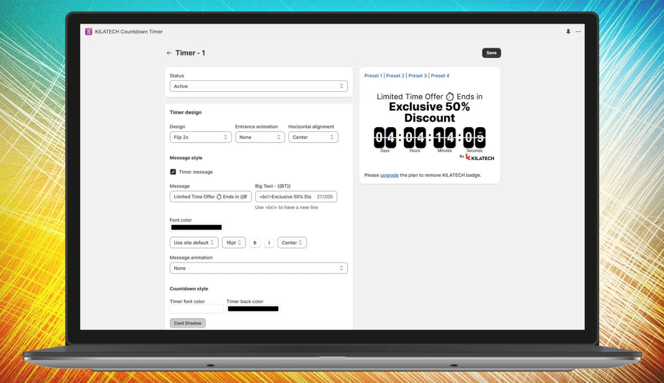Viewport: 664px width, 383px height.
Task: Open the white Timer font color swatch
Action: tap(196, 308)
